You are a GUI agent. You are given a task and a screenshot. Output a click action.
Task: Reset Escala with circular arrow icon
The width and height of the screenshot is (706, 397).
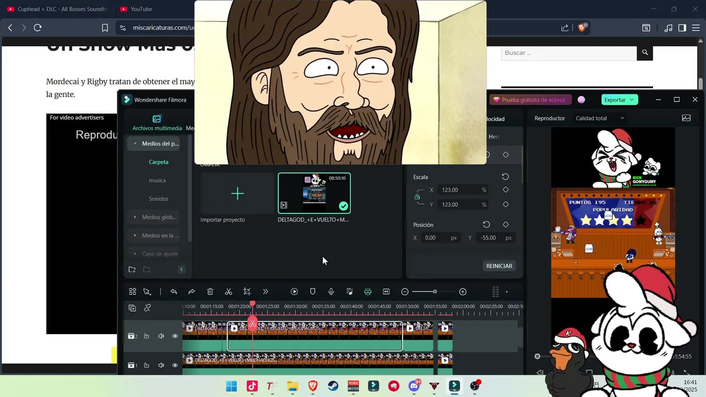coord(505,177)
